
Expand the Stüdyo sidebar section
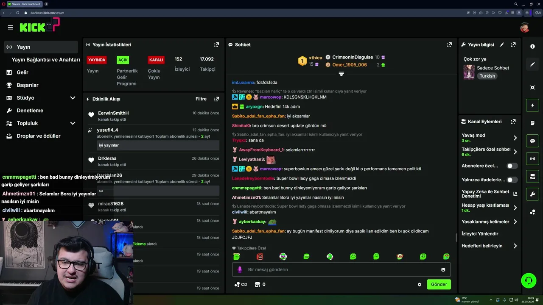click(41, 98)
